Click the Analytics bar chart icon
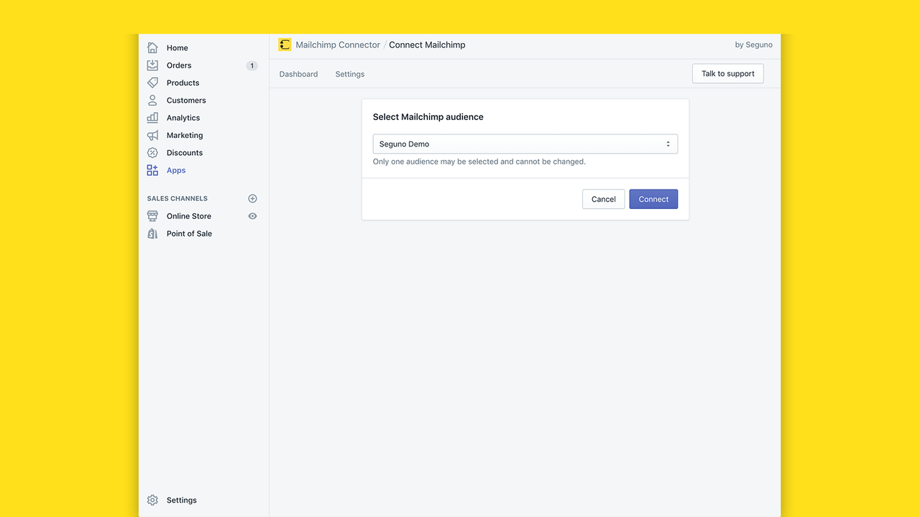The height and width of the screenshot is (517, 920). (152, 118)
